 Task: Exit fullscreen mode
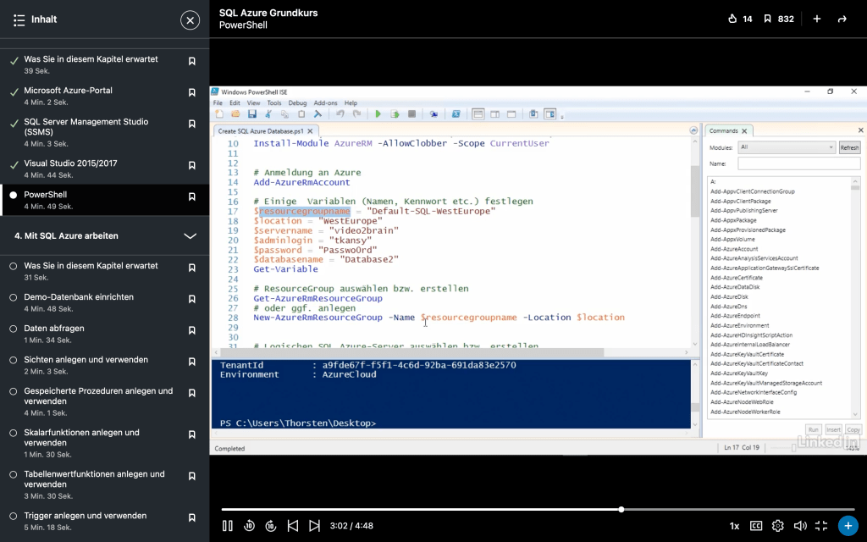(x=820, y=526)
